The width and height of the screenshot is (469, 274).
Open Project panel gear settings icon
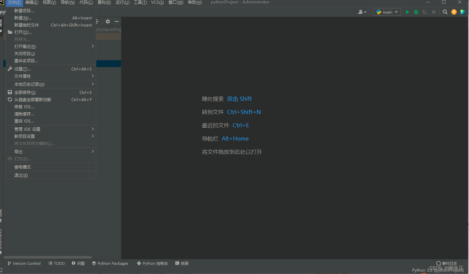[x=108, y=21]
